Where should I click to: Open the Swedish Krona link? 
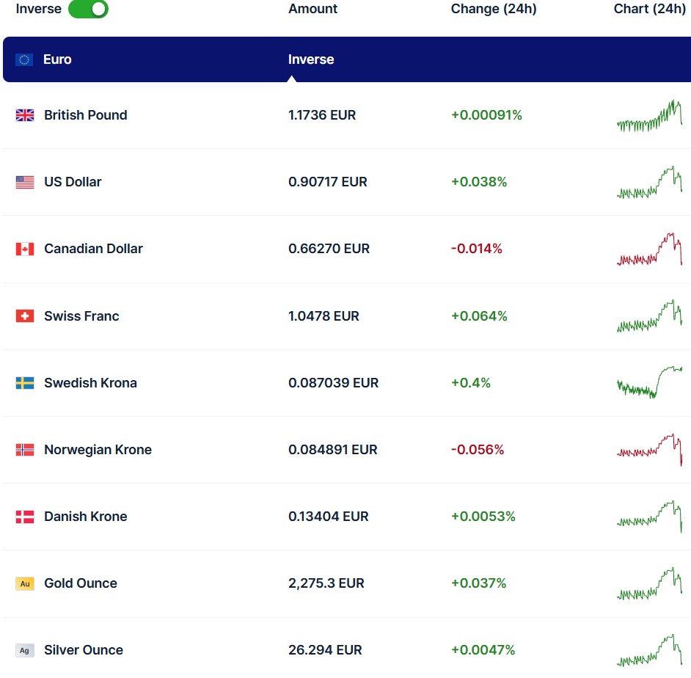[x=90, y=383]
